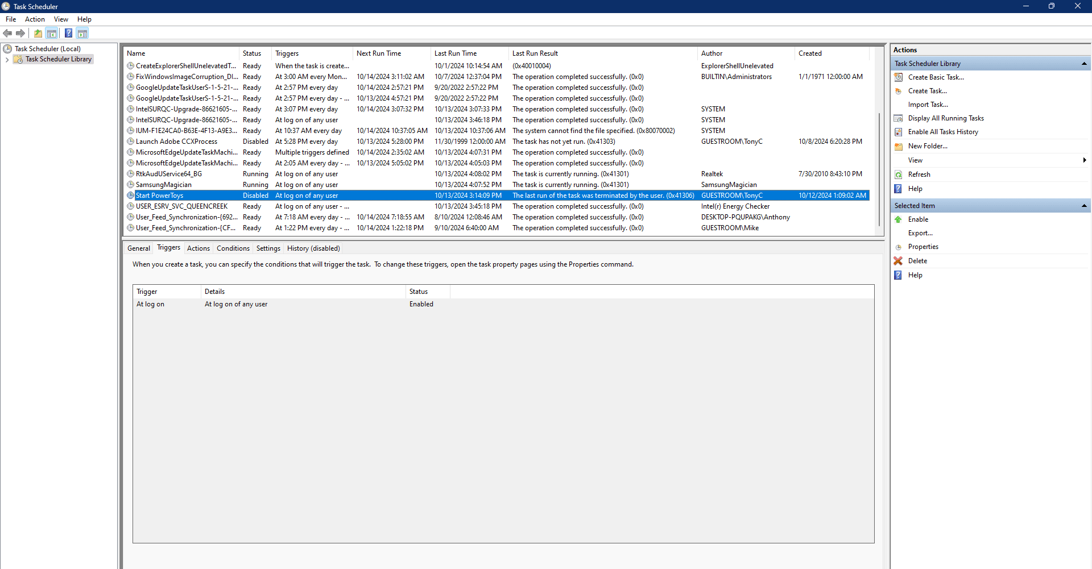Click the Create Task icon in Actions
The height and width of the screenshot is (569, 1092).
tap(899, 91)
